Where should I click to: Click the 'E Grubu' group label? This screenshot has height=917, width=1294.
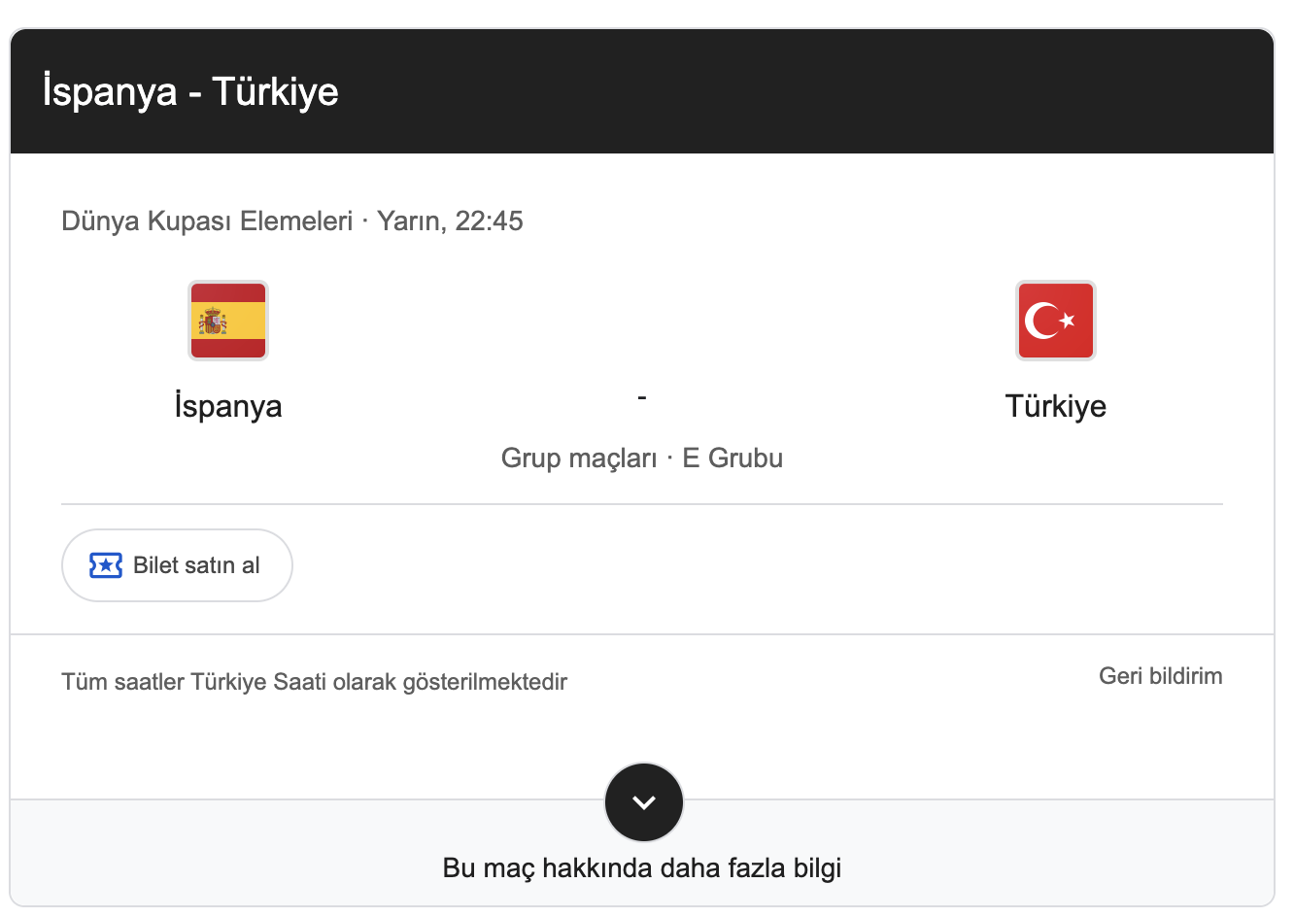tap(732, 458)
